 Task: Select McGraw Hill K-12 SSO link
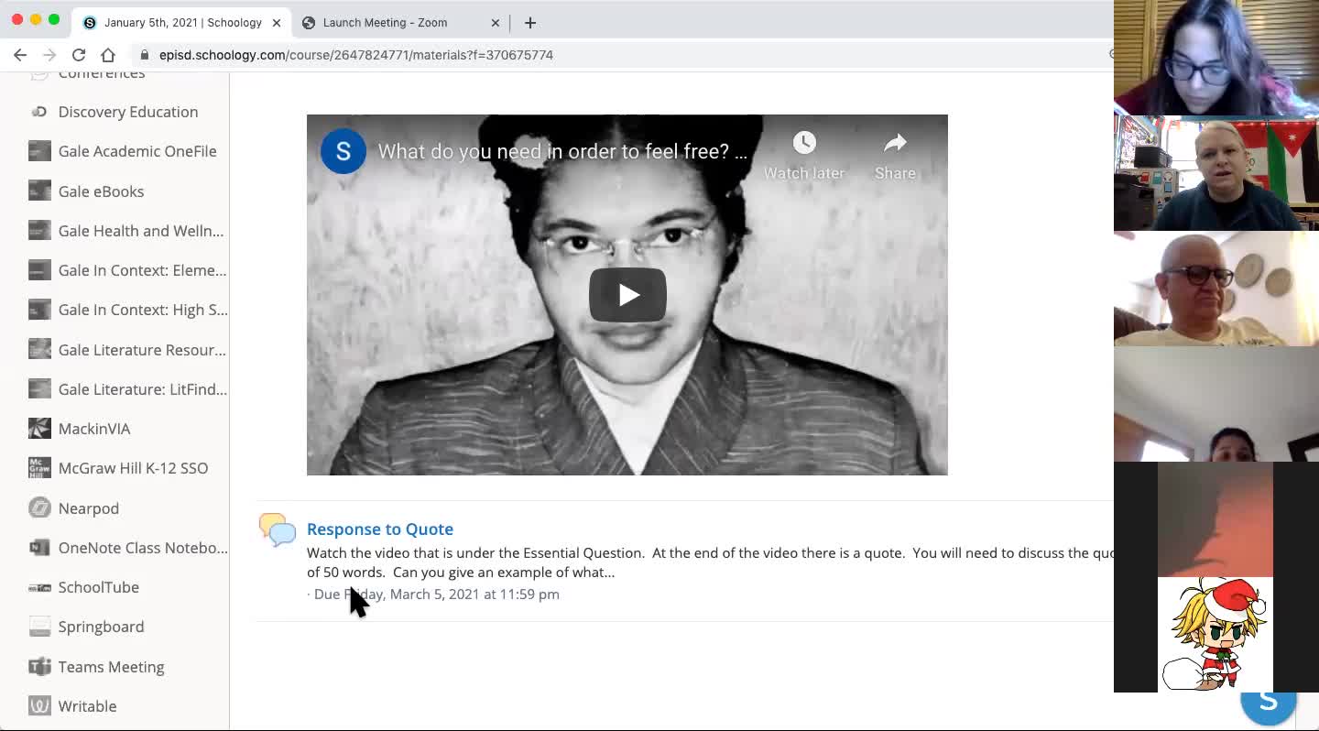pos(133,468)
